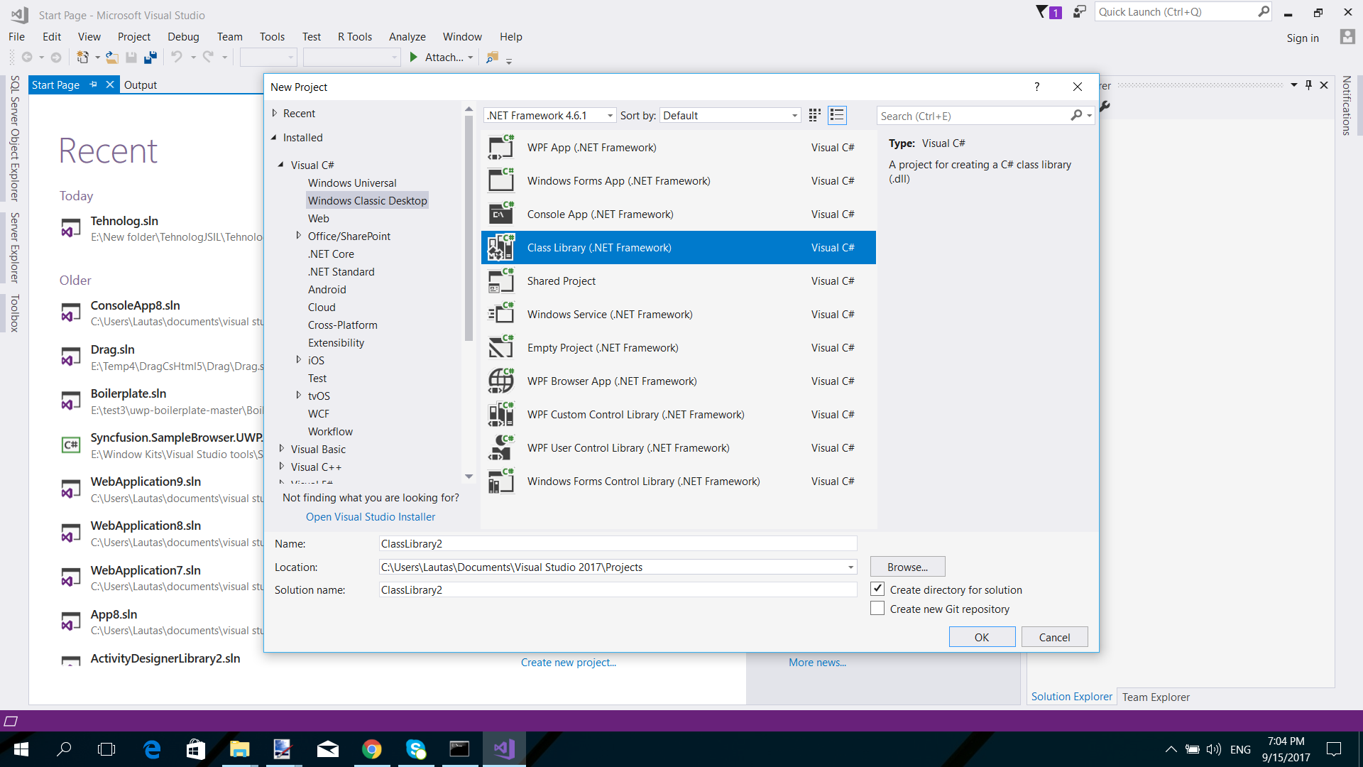Switch to the Solution Explorer tab
The height and width of the screenshot is (767, 1363).
[x=1072, y=697]
